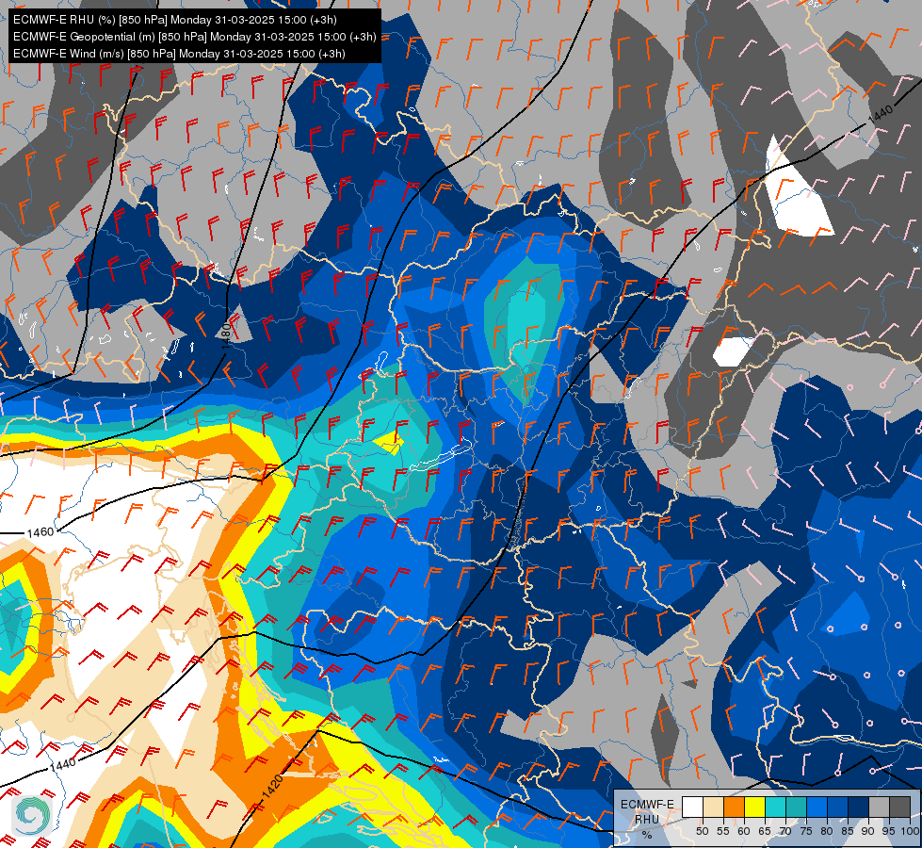Click the legend tick value 95

pos(889,832)
